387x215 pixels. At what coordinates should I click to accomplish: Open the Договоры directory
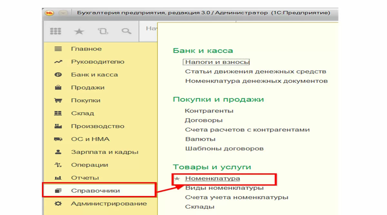point(204,120)
